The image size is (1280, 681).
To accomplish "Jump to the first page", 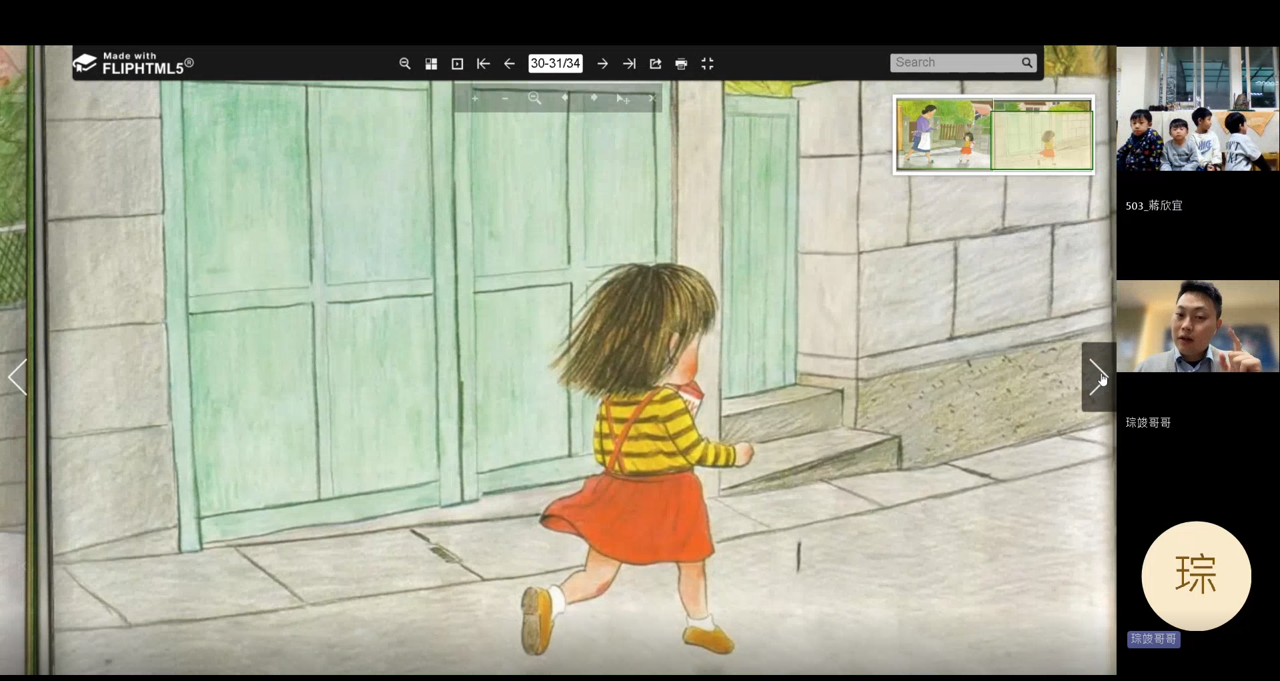I will pos(483,64).
